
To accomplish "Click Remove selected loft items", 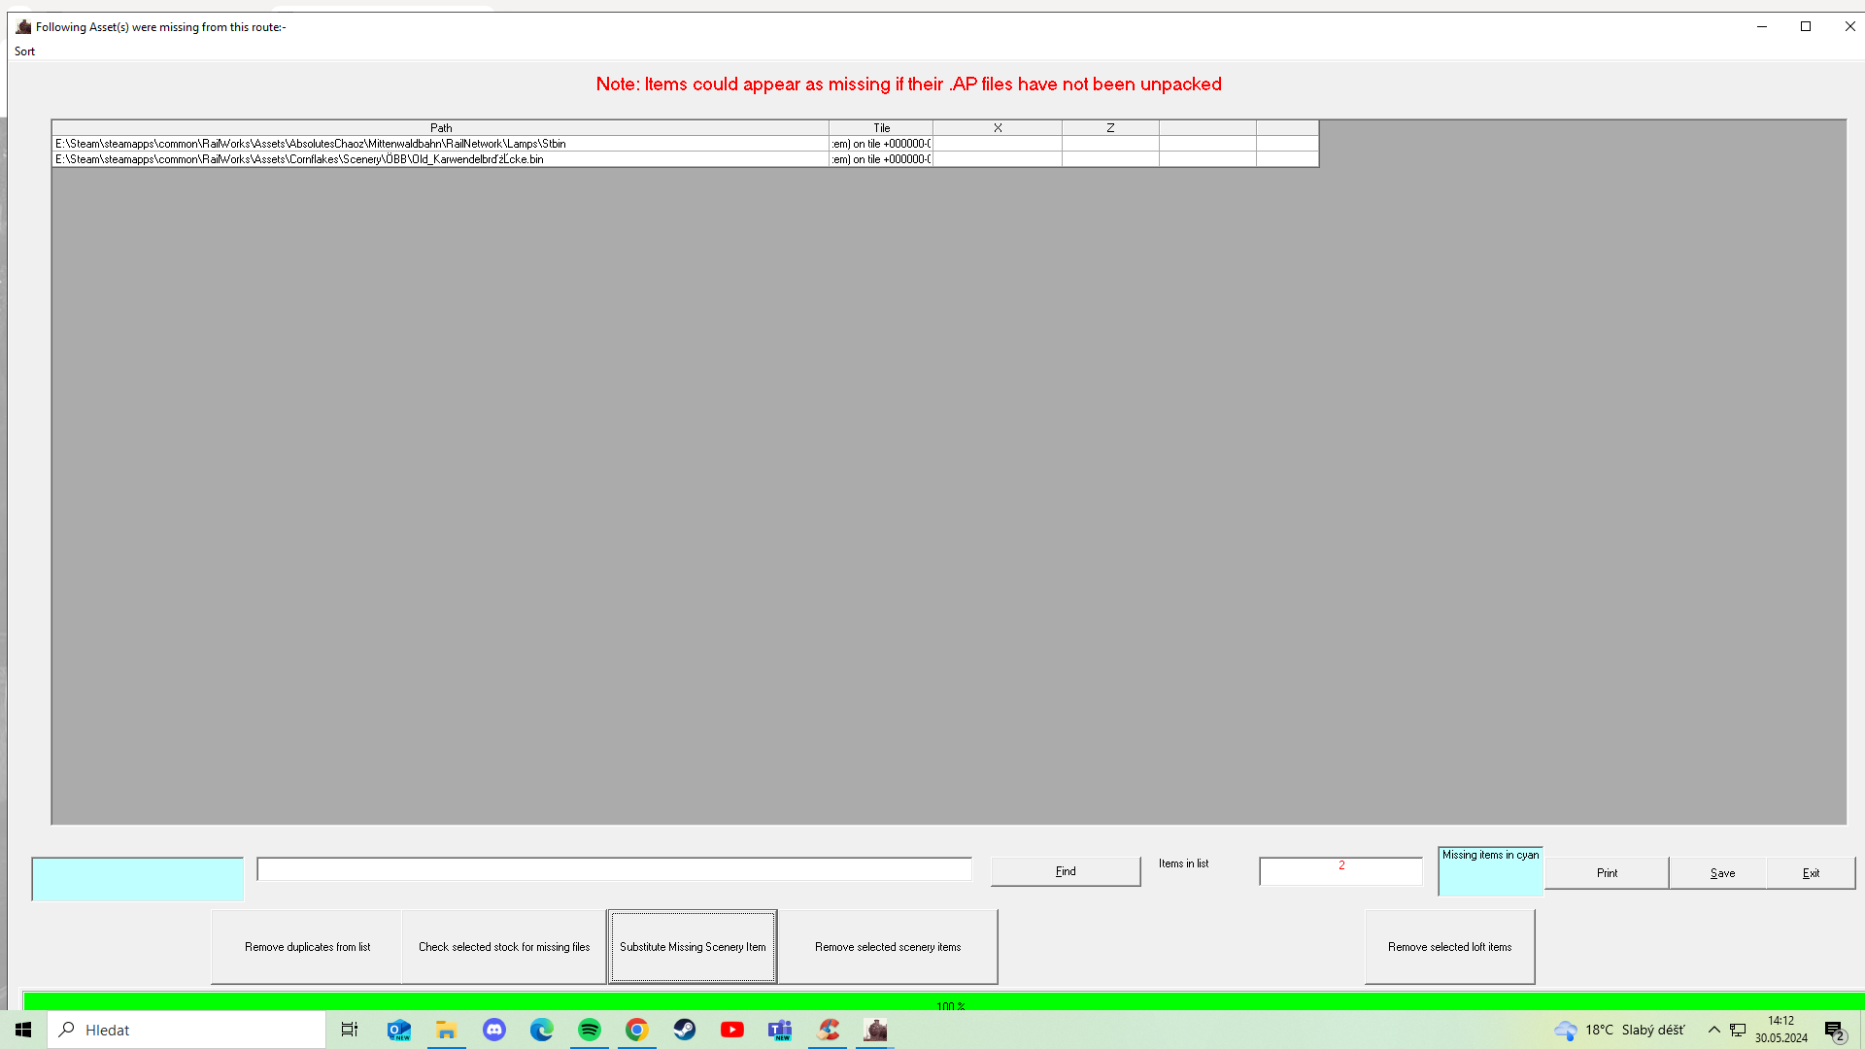I will pyautogui.click(x=1449, y=947).
